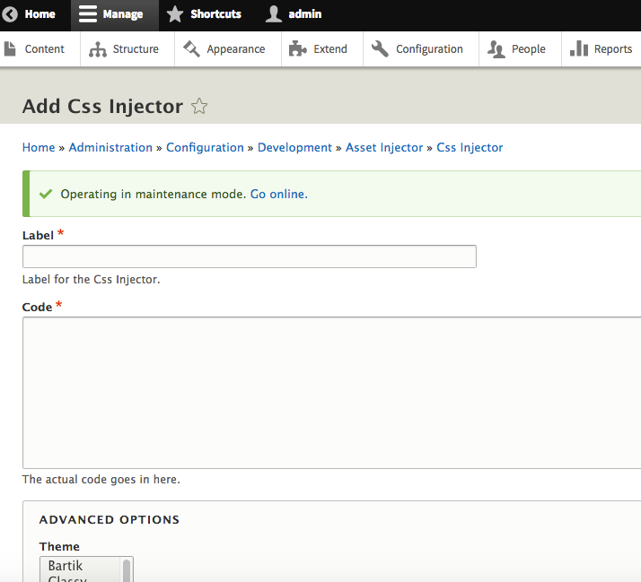Click the Shortcuts star icon
This screenshot has height=582, width=641.
[175, 14]
